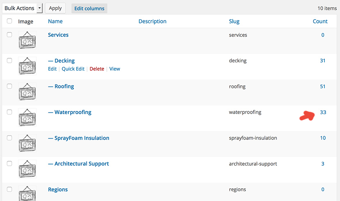Check the Roofing row checkbox
Screen dimensions: 340x201
[9, 86]
